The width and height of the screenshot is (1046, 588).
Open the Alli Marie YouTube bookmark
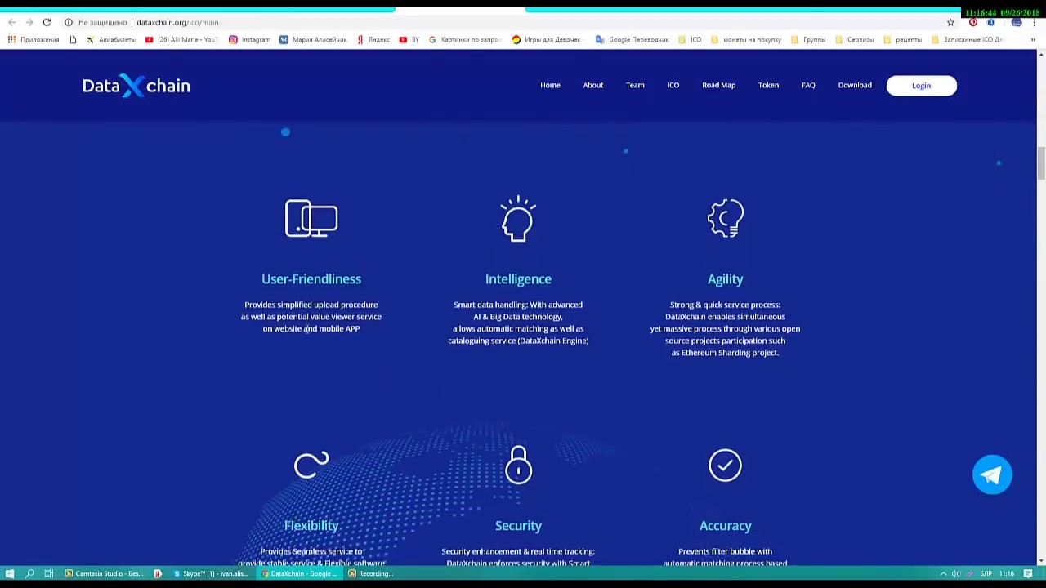tap(181, 39)
